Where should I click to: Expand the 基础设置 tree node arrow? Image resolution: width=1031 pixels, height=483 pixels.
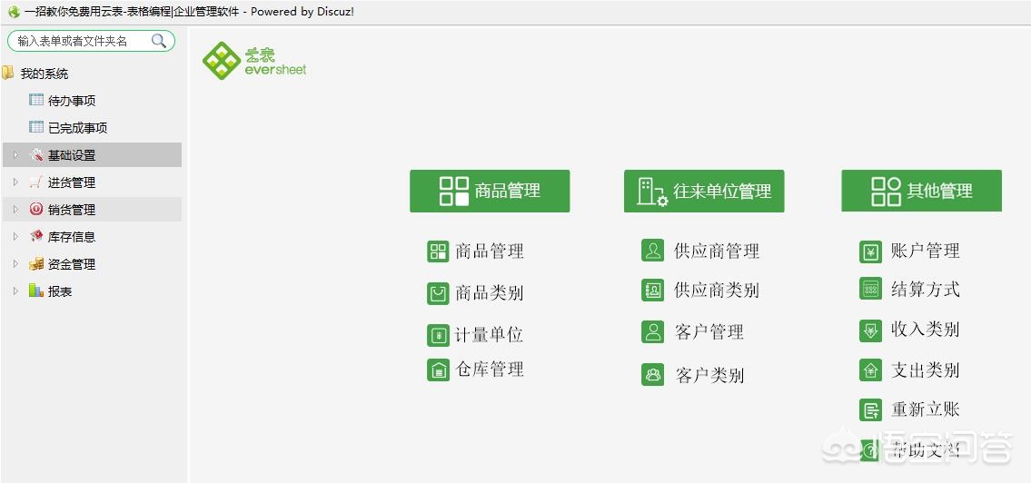(15, 155)
